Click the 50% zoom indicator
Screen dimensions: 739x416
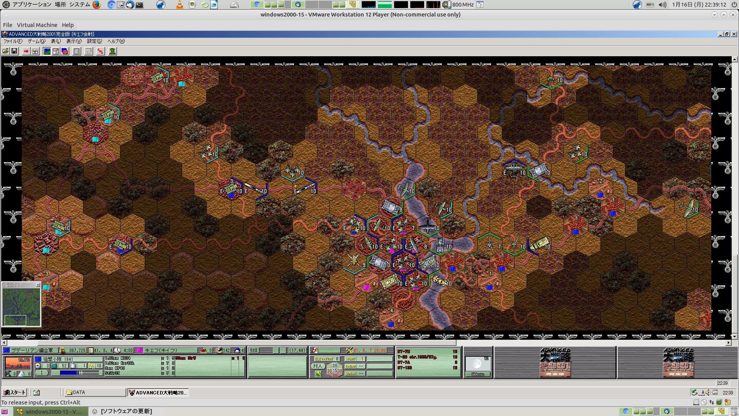tap(254, 351)
